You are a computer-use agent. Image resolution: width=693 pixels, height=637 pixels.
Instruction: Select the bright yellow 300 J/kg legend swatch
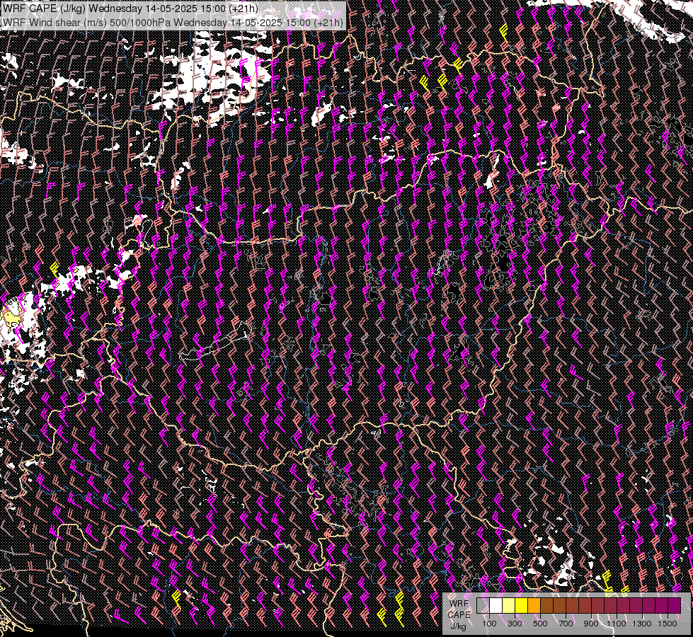[x=521, y=605]
